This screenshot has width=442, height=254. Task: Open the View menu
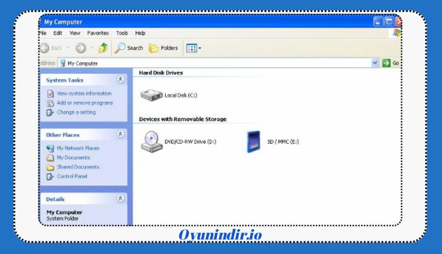[x=75, y=33]
